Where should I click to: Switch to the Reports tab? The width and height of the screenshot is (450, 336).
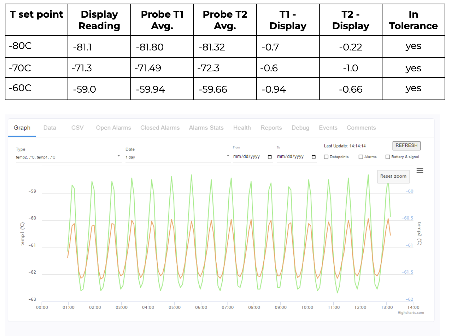[x=271, y=128]
